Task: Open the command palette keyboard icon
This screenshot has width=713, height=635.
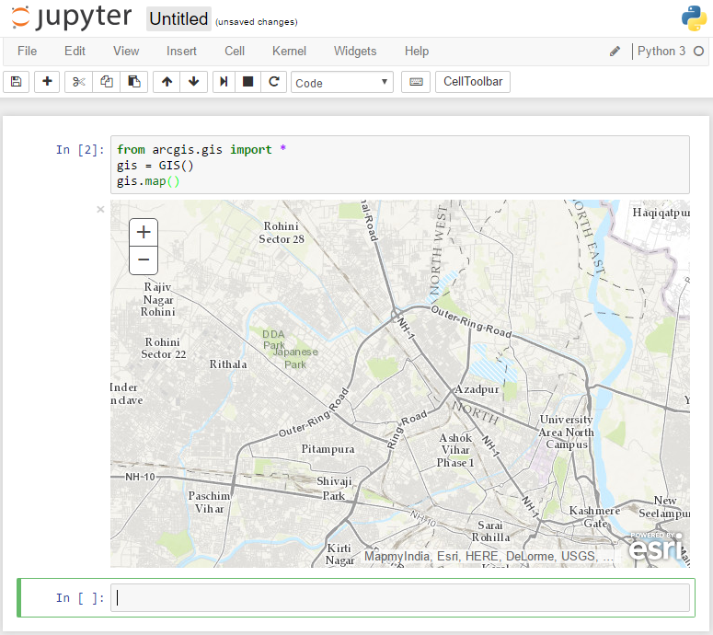Action: tap(416, 82)
